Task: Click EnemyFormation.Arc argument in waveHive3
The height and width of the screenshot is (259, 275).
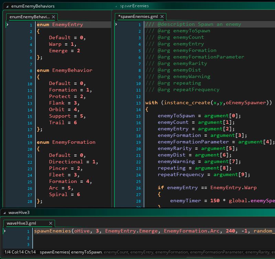Action: point(192,231)
